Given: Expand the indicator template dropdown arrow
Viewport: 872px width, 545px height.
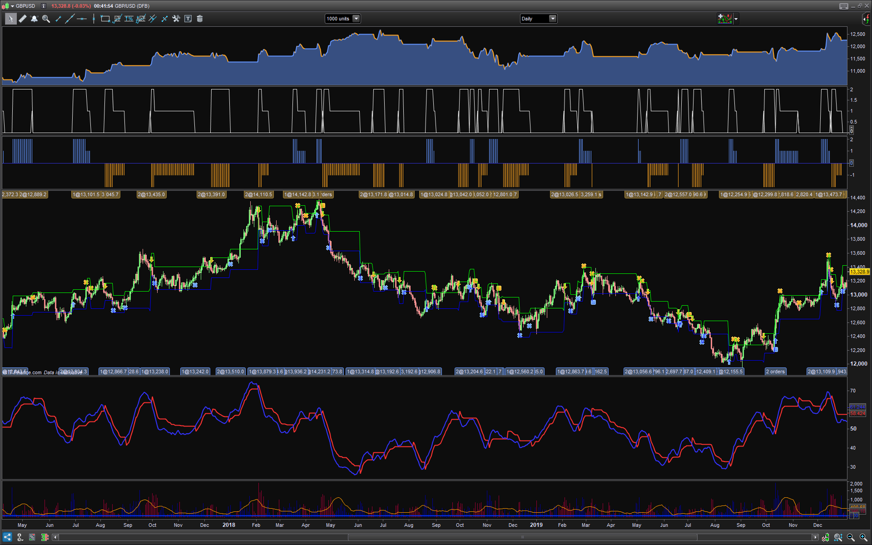Looking at the screenshot, I should click(x=736, y=19).
